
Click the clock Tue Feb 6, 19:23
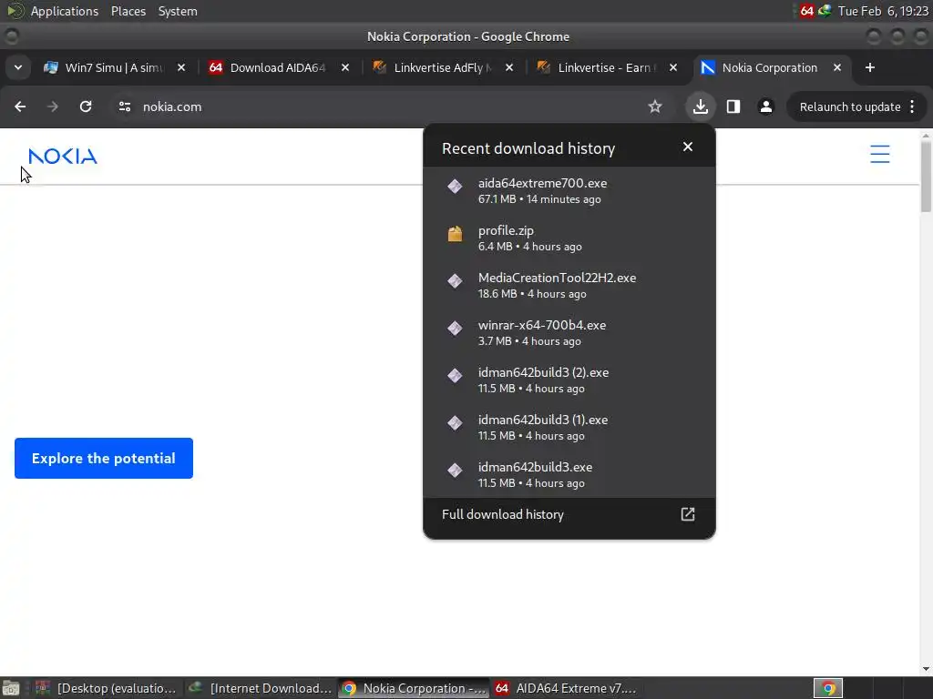click(883, 11)
